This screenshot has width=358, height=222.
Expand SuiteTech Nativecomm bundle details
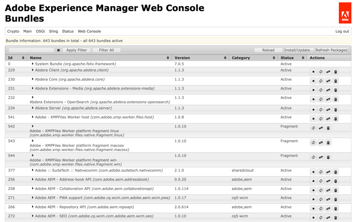click(32, 170)
